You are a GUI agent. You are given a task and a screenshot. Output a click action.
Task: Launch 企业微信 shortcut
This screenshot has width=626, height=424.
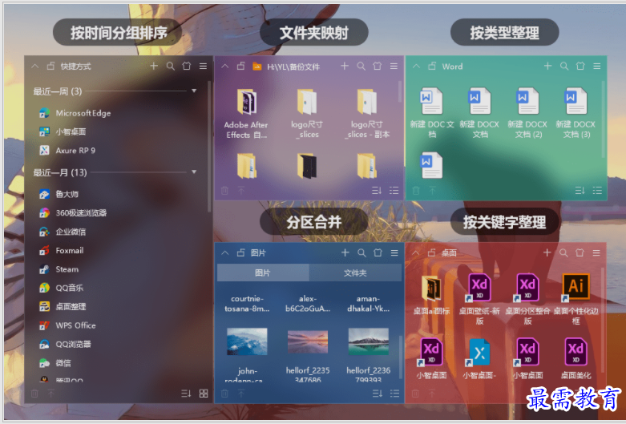(63, 232)
